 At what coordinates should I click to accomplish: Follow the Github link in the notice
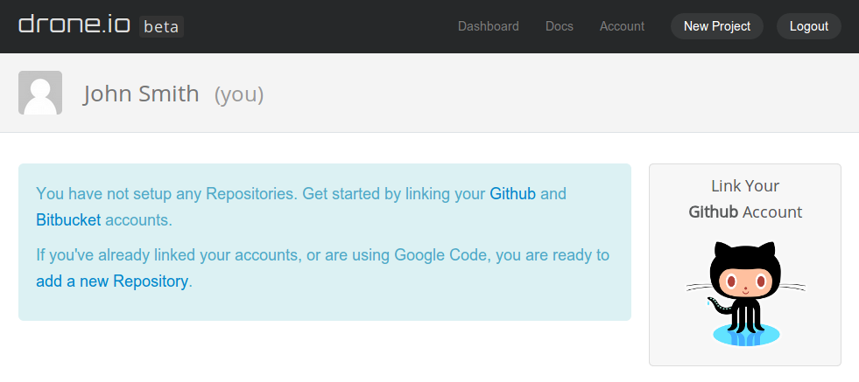(x=512, y=193)
